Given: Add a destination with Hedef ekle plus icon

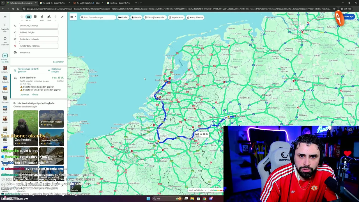Looking at the screenshot, I should (15, 52).
